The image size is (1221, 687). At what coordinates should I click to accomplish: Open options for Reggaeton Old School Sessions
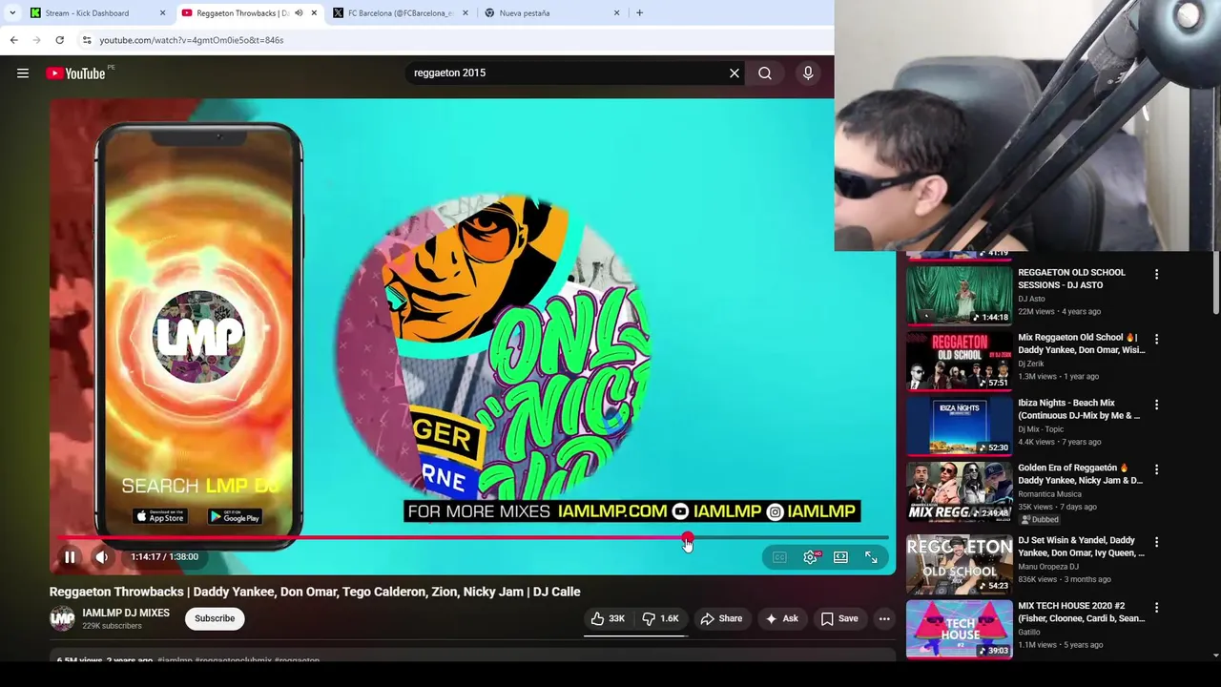click(x=1156, y=274)
